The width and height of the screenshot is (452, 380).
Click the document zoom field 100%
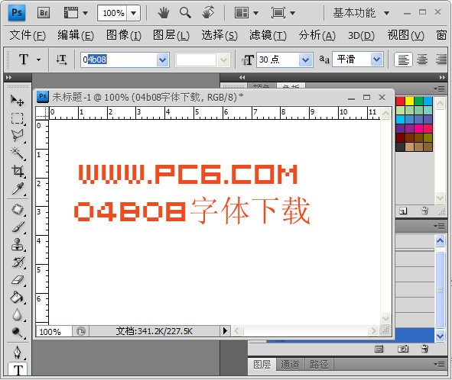(54, 331)
